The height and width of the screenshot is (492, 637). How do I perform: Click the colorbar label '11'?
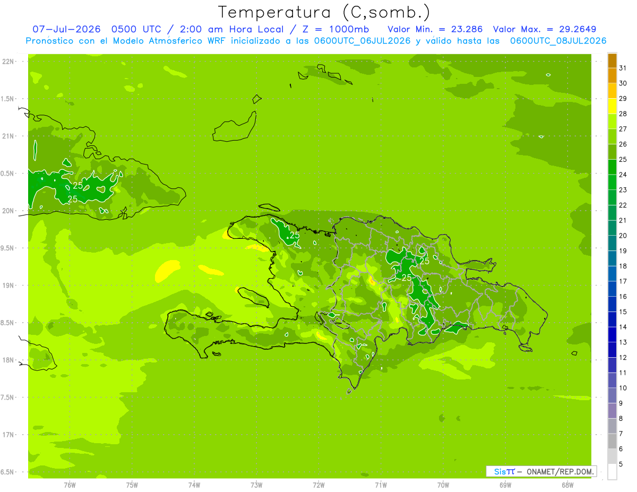pyautogui.click(x=623, y=373)
